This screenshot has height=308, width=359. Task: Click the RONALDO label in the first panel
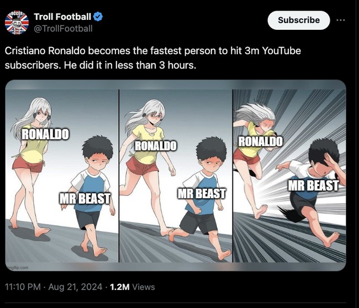tap(46, 134)
